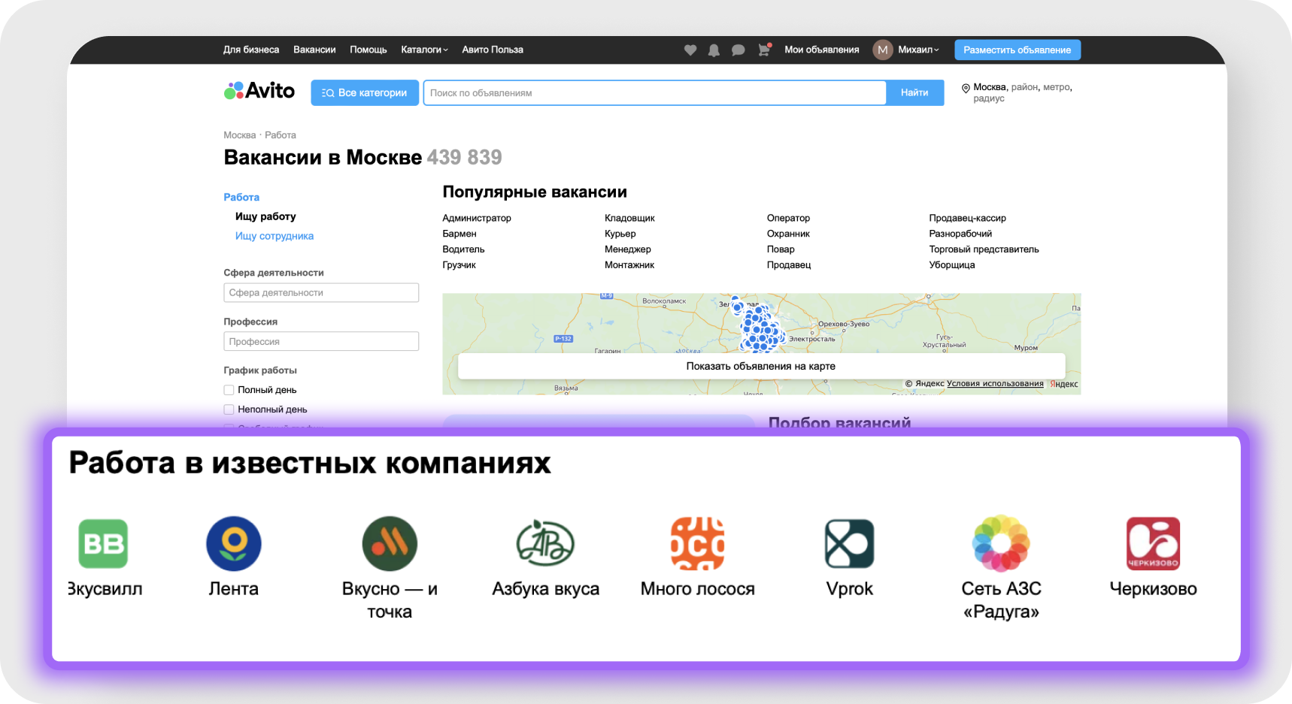This screenshot has width=1292, height=704.
Task: Open the Азбука вкуса logo
Action: click(x=545, y=543)
